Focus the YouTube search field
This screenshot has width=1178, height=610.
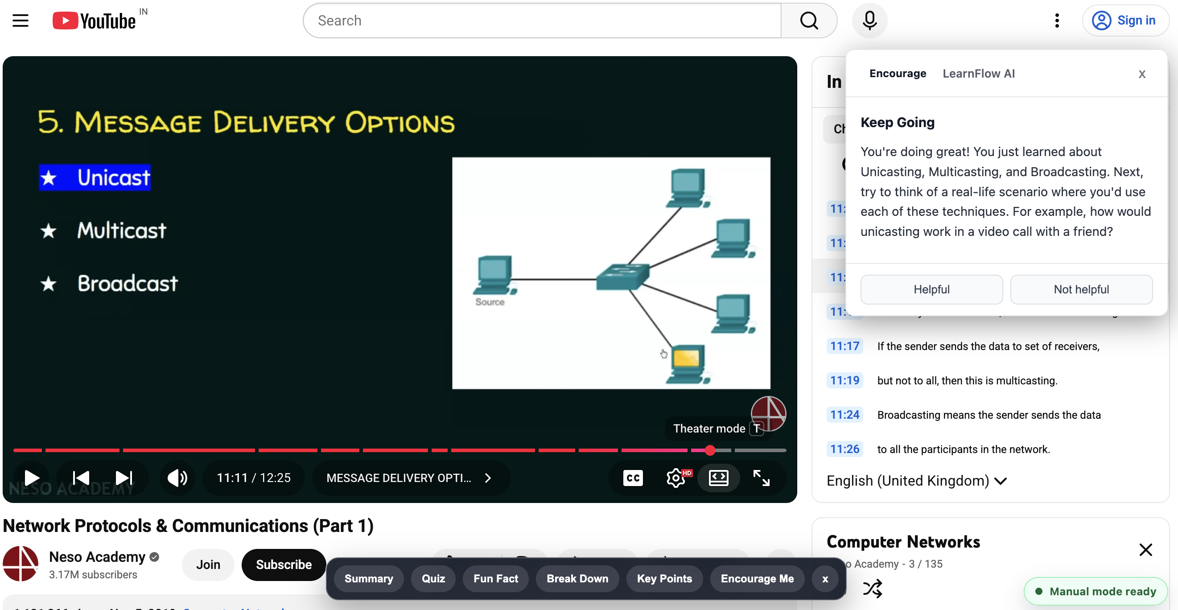pos(542,21)
